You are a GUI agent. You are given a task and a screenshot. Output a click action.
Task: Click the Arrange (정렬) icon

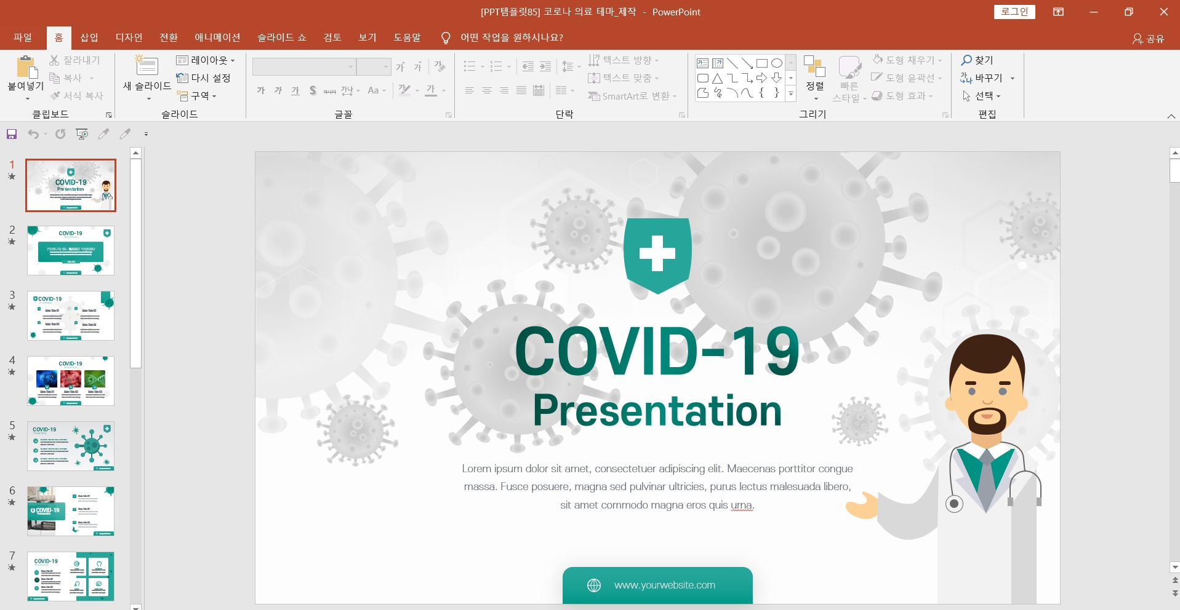(x=814, y=66)
